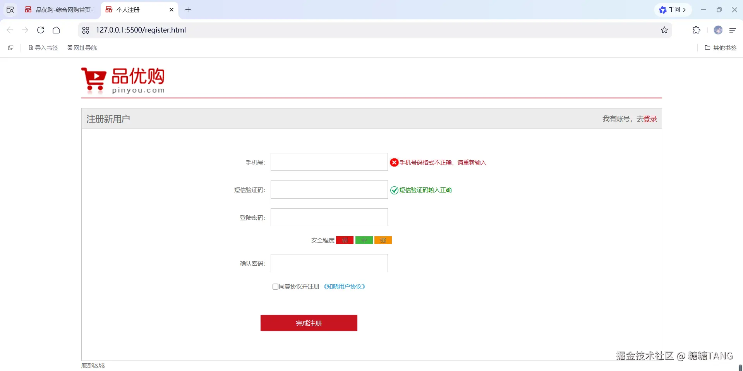Screen dimensions: 743x371
Task: Open the 导入书签 bookmark
Action: [43, 48]
